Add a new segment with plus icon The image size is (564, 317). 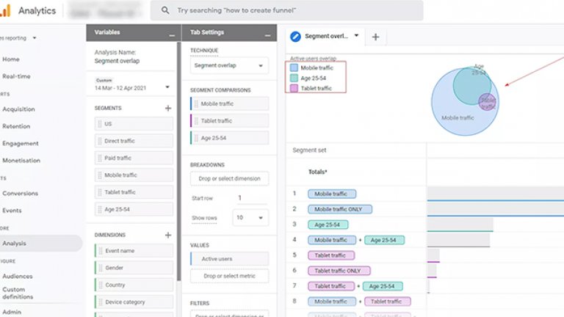[x=168, y=108]
